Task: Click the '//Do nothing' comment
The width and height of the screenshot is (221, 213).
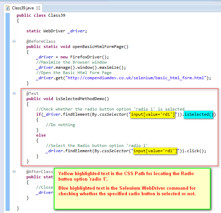Action: tap(60, 125)
